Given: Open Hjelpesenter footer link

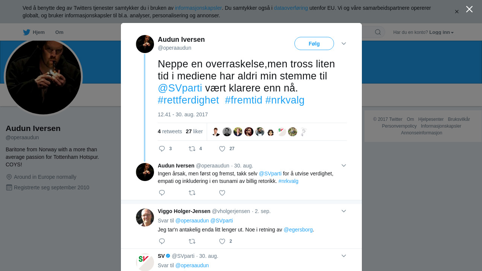Looking at the screenshot, I should (x=431, y=119).
